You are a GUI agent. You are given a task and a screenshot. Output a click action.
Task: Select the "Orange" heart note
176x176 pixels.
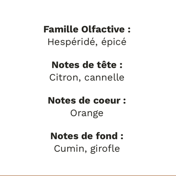pos(87,113)
